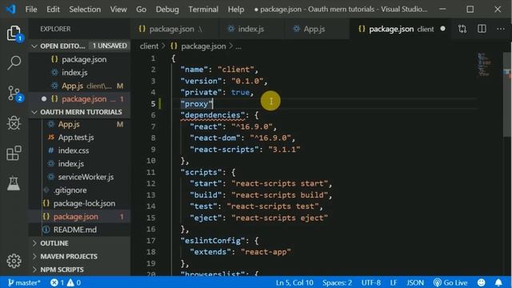Viewport: 512px width, 288px height.
Task: Select package.json with error in folder tree
Action: (x=79, y=217)
